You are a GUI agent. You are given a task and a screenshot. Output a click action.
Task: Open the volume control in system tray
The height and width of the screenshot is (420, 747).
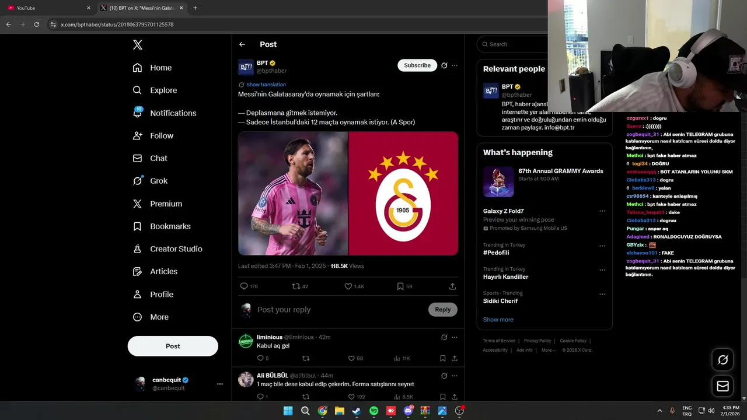[x=711, y=411]
